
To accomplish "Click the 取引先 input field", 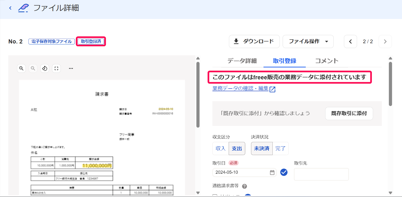I will [x=321, y=174].
